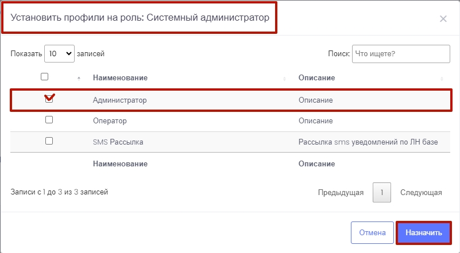Select the SMS Рассылка profile name
Image resolution: width=460 pixels, height=253 pixels.
[118, 142]
